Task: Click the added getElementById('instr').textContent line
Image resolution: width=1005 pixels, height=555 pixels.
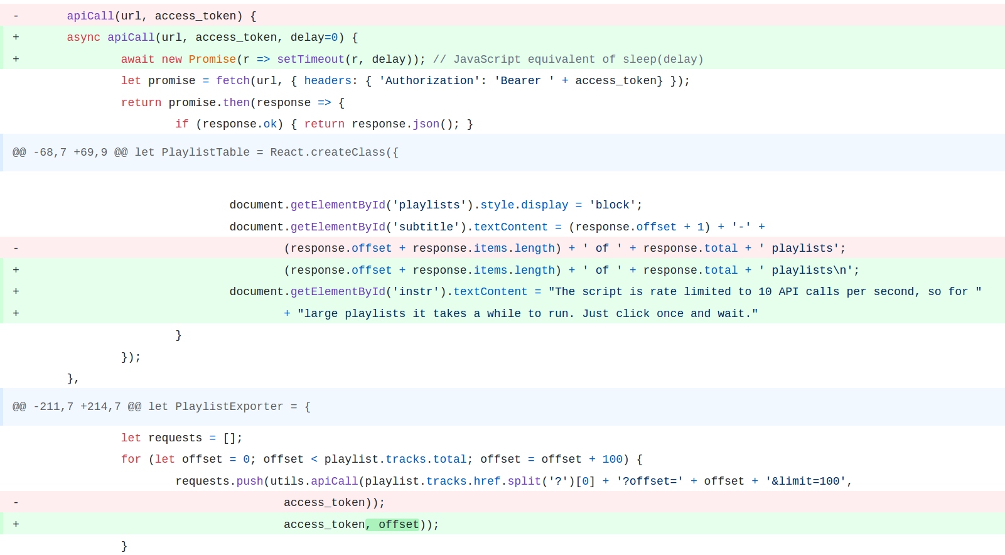Action: pyautogui.click(x=502, y=291)
